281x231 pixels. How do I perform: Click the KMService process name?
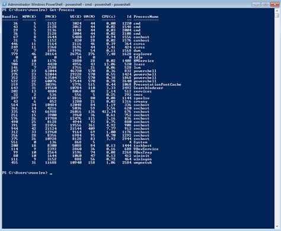(x=143, y=61)
